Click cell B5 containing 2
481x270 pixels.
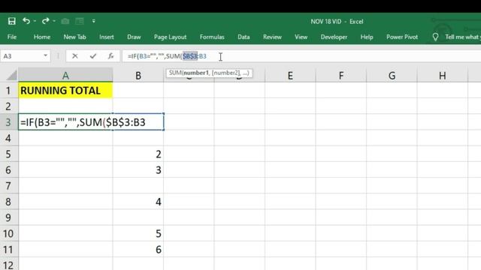click(138, 154)
